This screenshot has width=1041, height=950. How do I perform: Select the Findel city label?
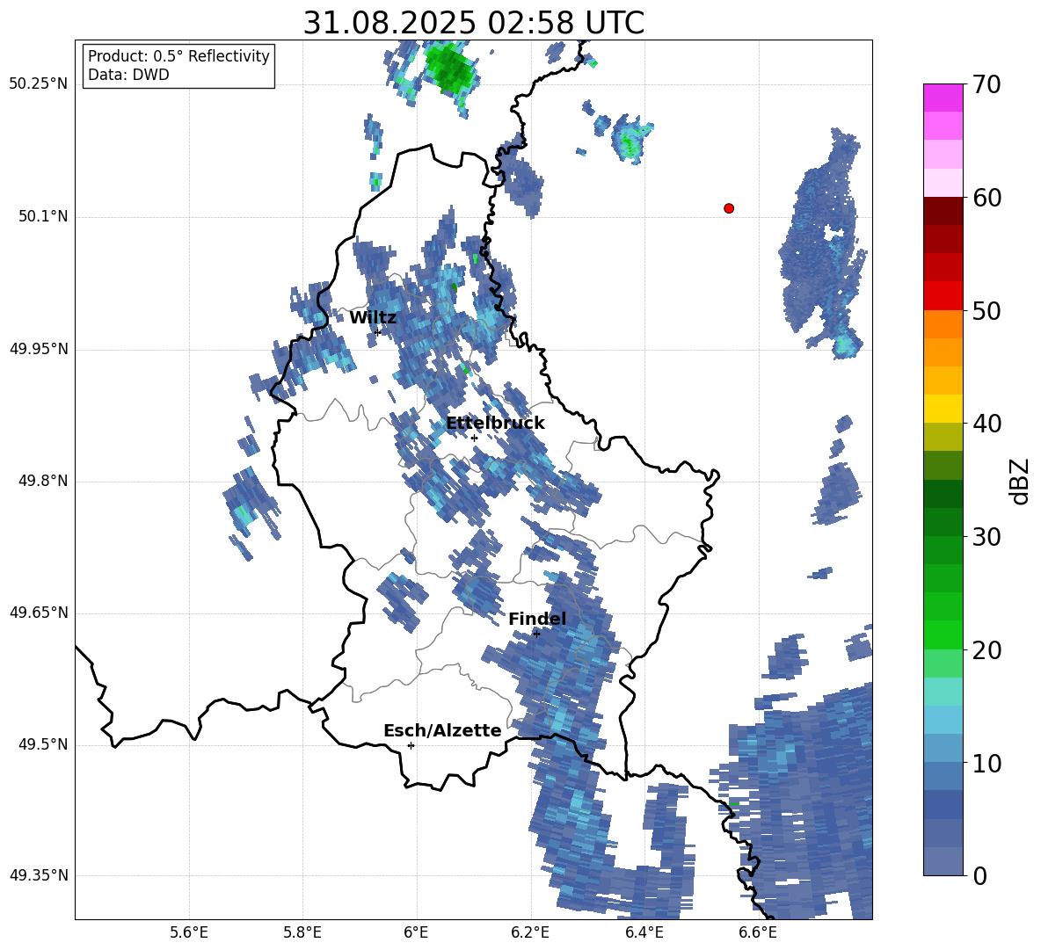(x=537, y=619)
